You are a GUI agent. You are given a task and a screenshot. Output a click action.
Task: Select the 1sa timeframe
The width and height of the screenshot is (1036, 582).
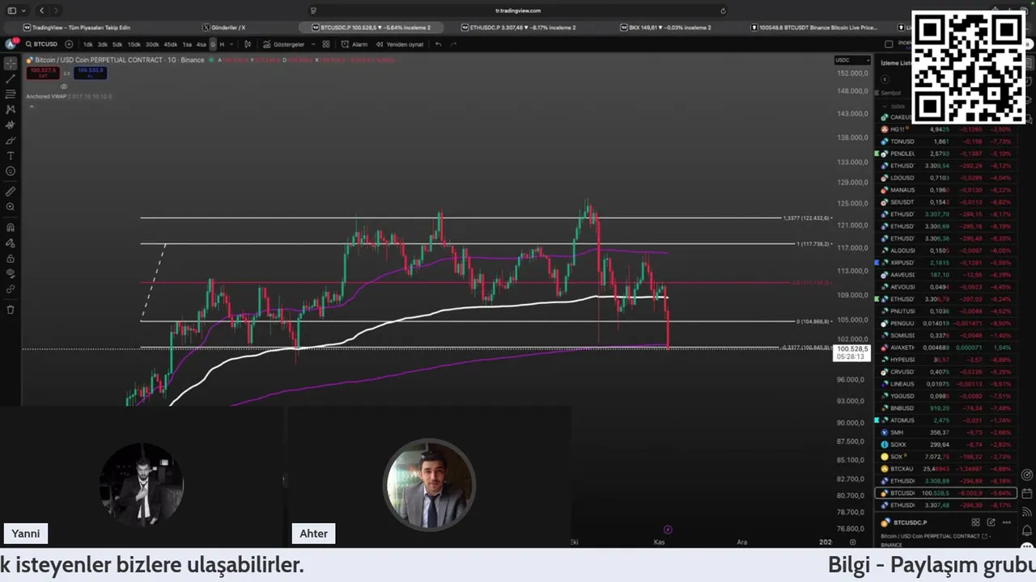[x=187, y=44]
